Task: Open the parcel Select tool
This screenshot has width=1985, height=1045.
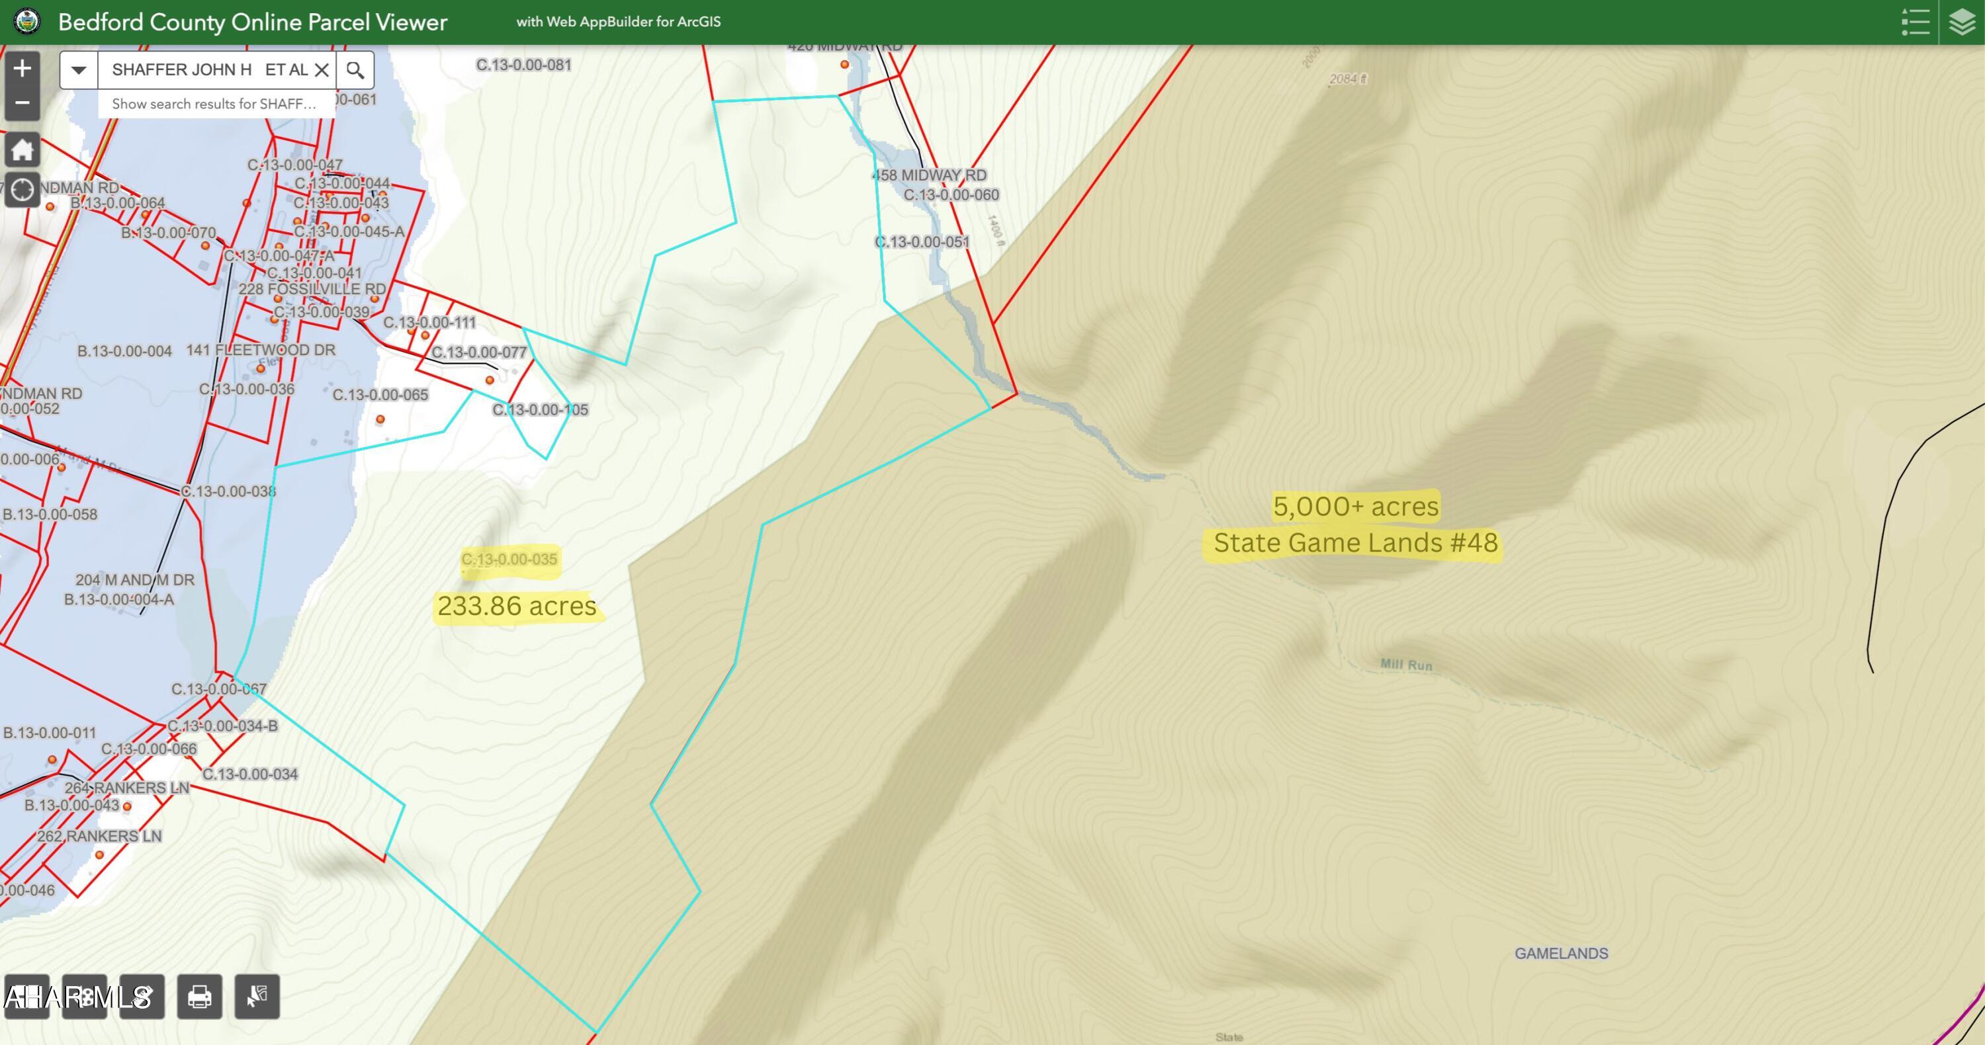Action: pyautogui.click(x=257, y=997)
